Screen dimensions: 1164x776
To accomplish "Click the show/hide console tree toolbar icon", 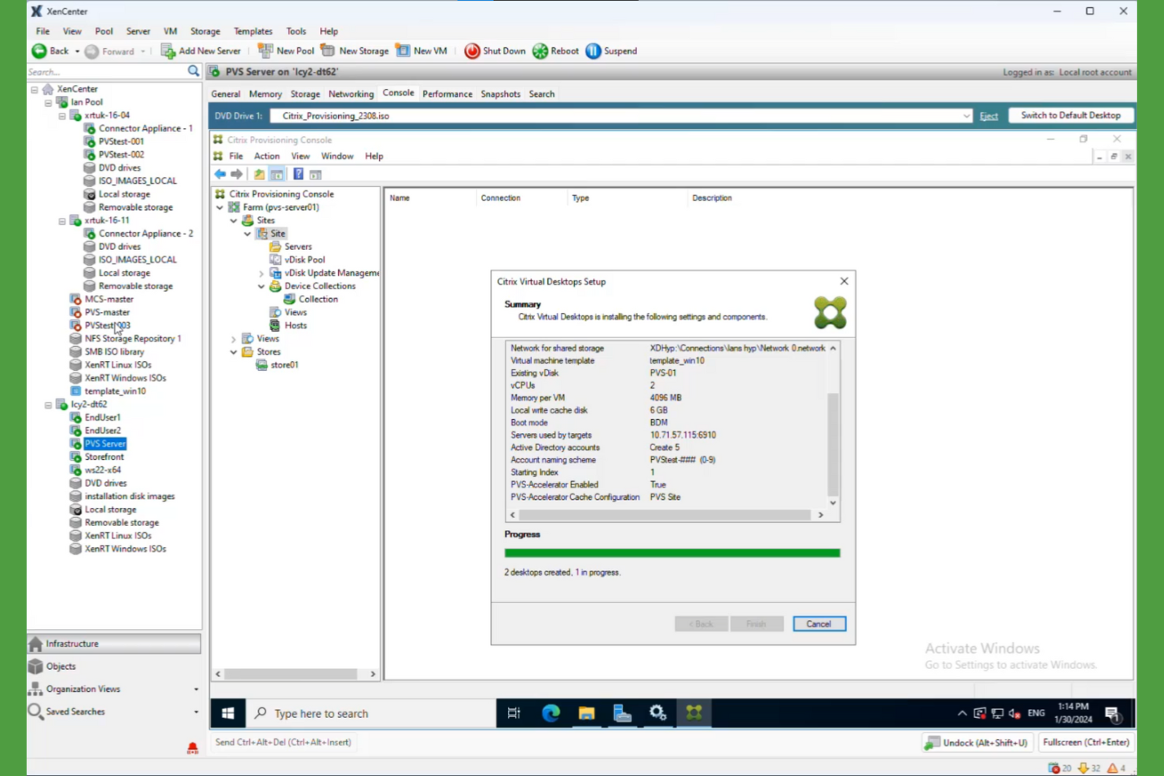I will [277, 175].
